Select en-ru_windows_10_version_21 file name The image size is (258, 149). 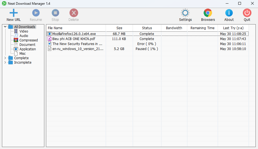click(x=78, y=49)
